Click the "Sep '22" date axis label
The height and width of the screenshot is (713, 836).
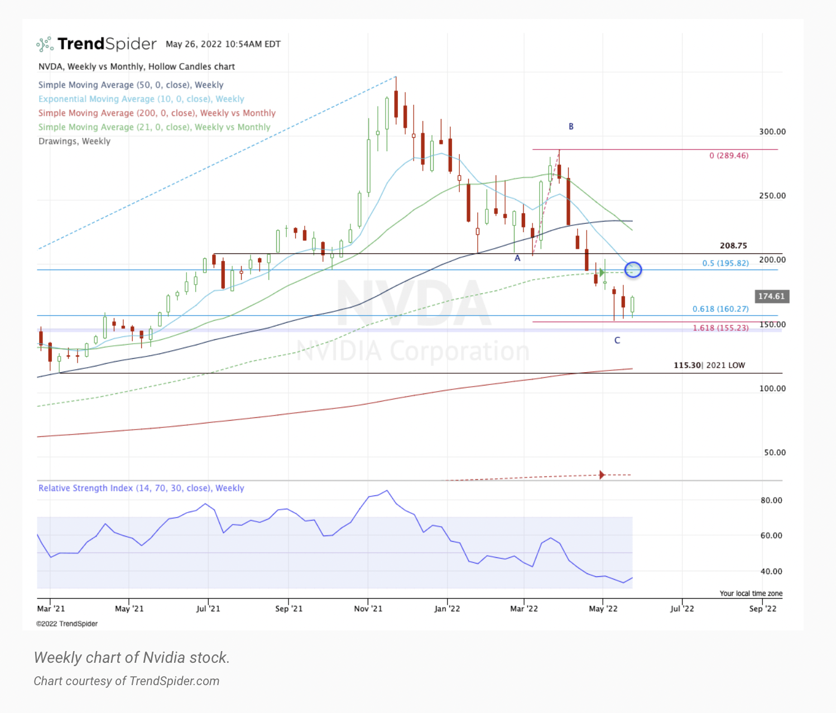tap(762, 609)
